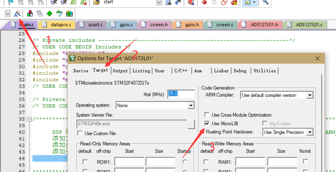Open the gpio.c editor tab

click(x=122, y=25)
